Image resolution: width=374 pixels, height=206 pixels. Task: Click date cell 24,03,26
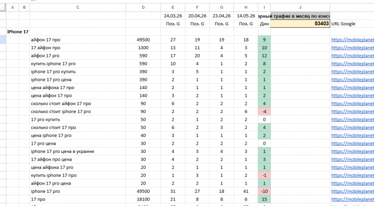[x=173, y=16]
